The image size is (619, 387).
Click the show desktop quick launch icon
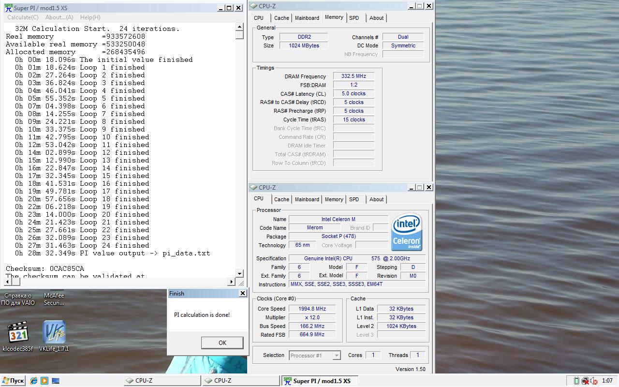[56, 381]
